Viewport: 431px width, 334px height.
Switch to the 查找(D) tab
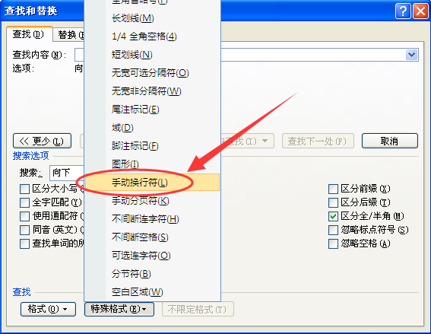29,34
